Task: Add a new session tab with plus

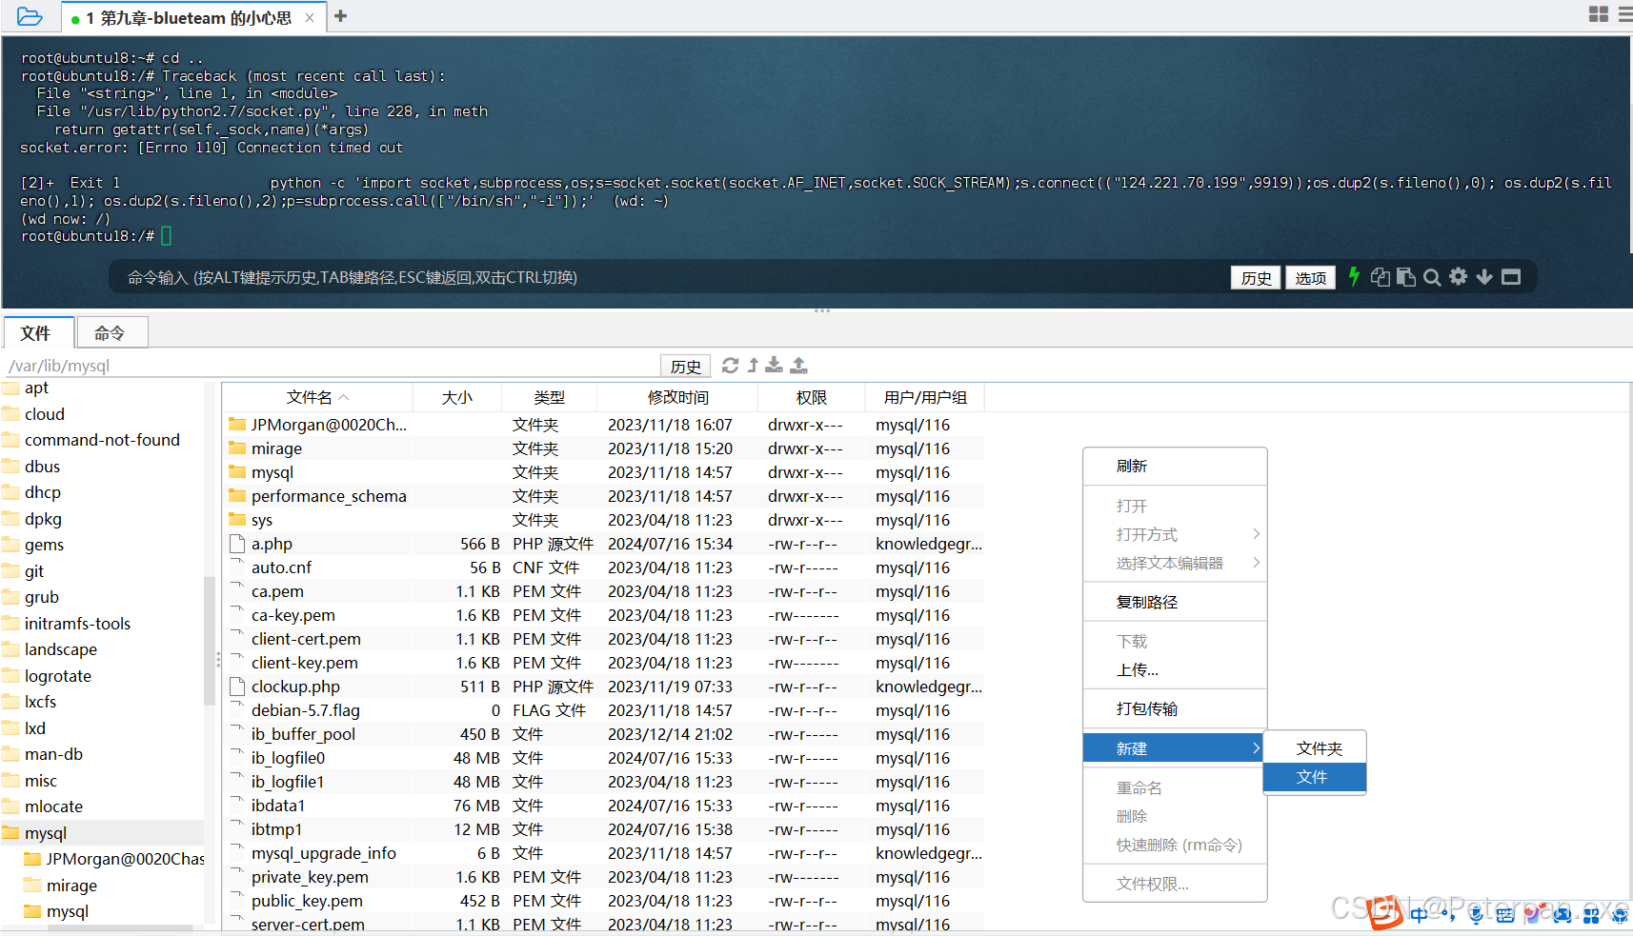Action: (x=340, y=16)
